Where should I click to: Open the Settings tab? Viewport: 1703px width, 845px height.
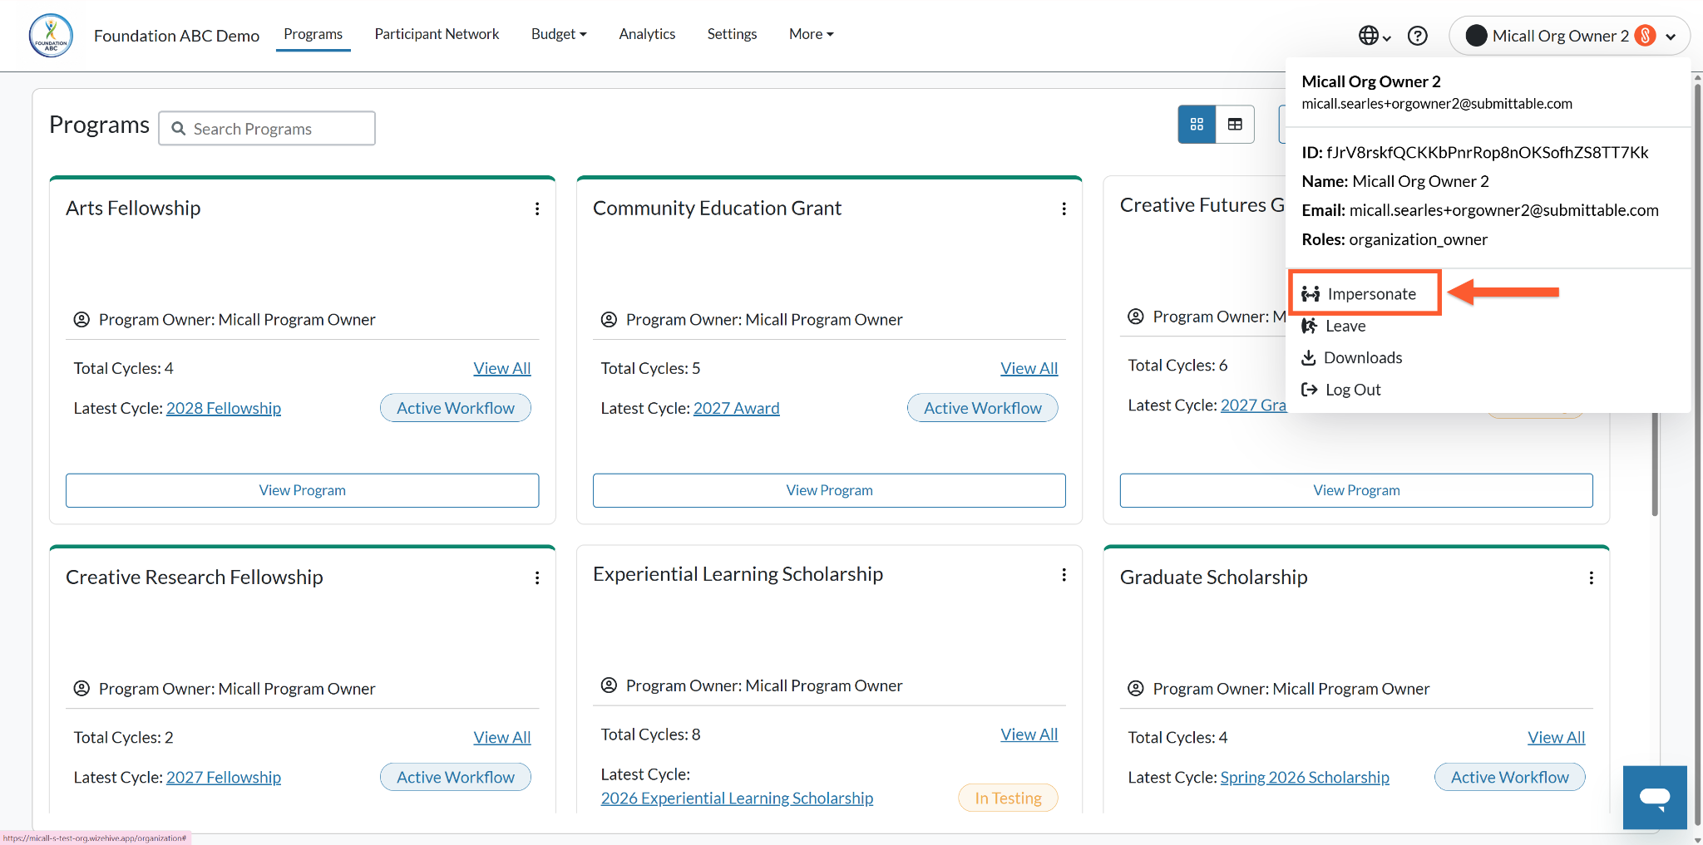pos(732,34)
